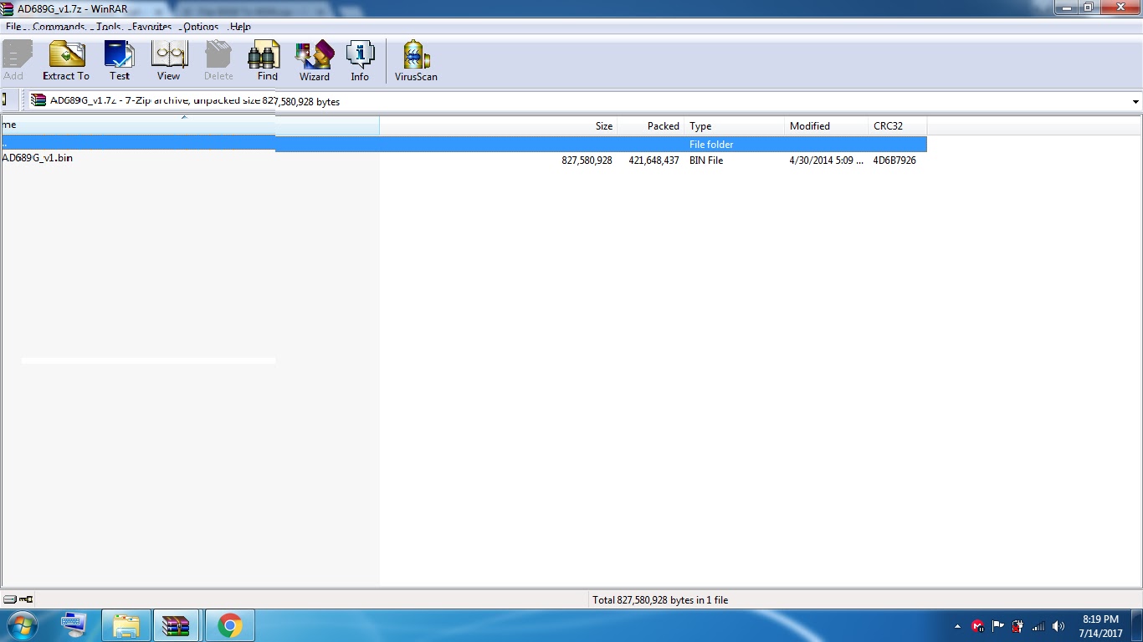Click the up-one-level button beside address bar
Image resolution: width=1143 pixels, height=642 pixels.
(4, 100)
